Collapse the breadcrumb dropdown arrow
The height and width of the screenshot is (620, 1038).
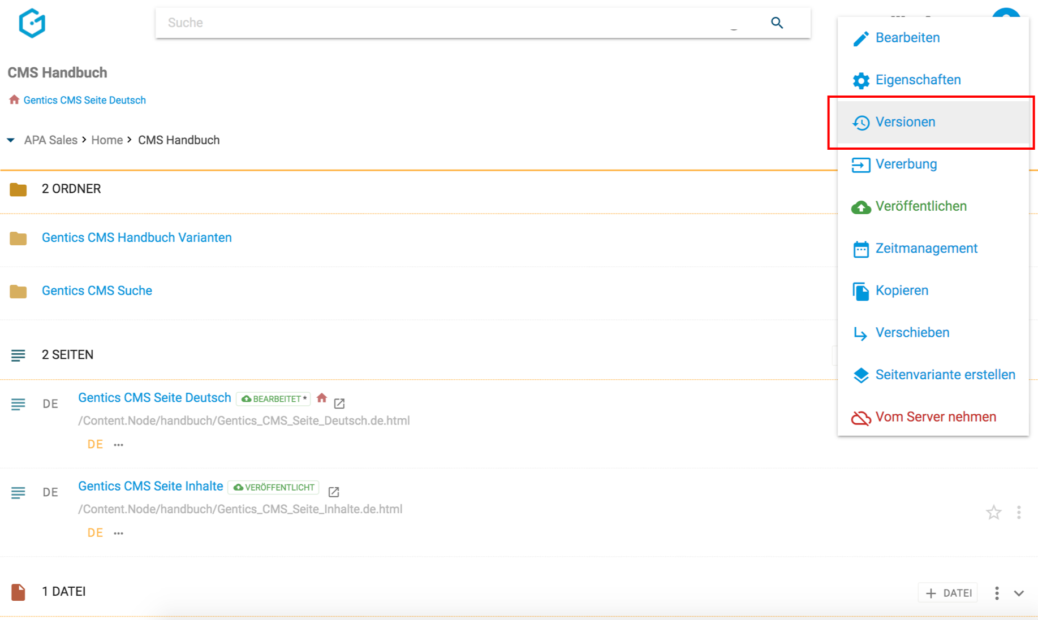pos(11,140)
